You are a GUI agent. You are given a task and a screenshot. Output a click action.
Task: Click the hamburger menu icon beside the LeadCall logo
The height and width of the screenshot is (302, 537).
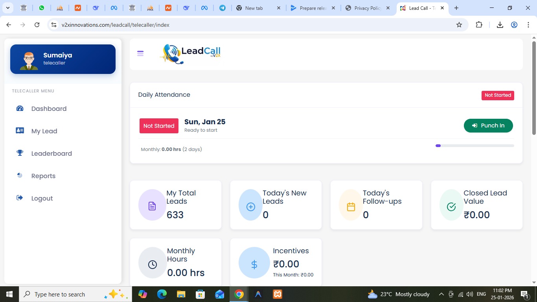tap(140, 53)
